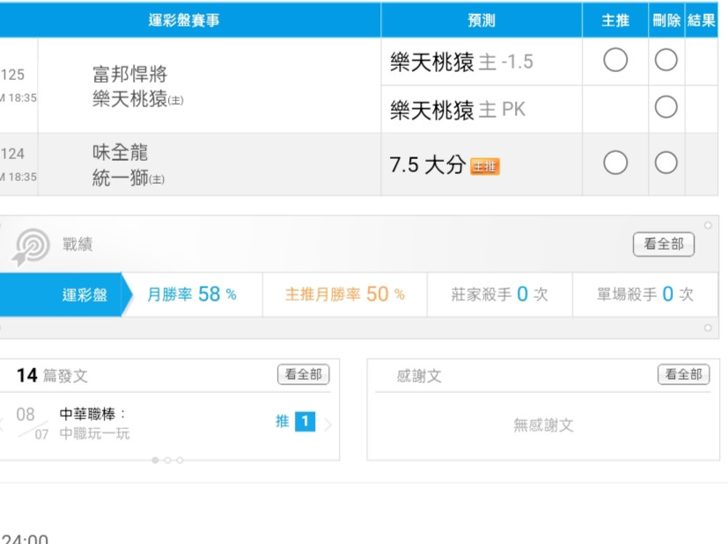Click prediction 7.5 大分

[x=428, y=165]
